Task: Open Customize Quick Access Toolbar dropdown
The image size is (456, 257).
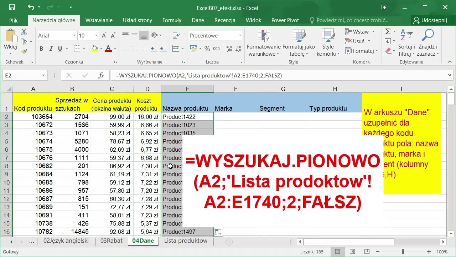Action: click(x=71, y=7)
